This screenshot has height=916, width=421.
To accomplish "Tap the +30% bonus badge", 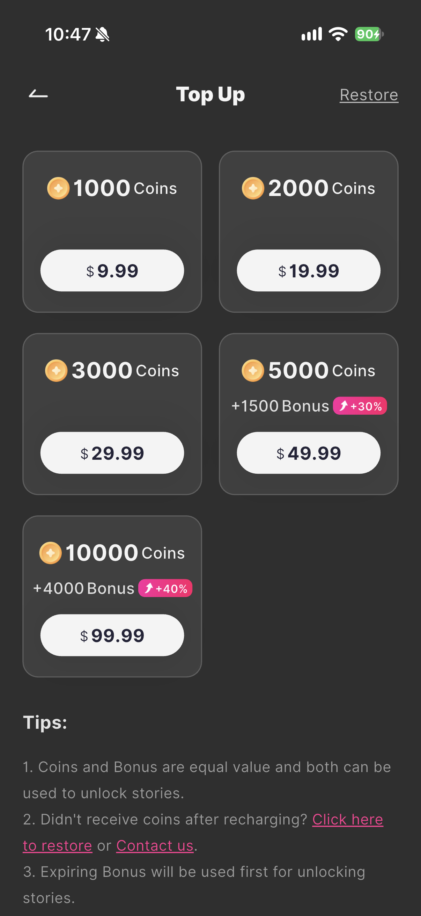I will [360, 406].
